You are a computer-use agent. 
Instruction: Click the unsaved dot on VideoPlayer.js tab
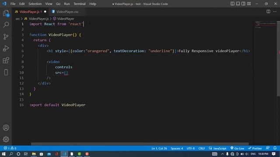click(x=45, y=12)
